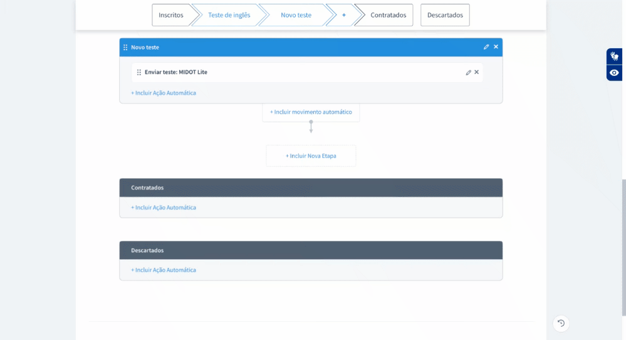Select the Teste de inglês pipeline stage
626x340 pixels.
pos(229,15)
